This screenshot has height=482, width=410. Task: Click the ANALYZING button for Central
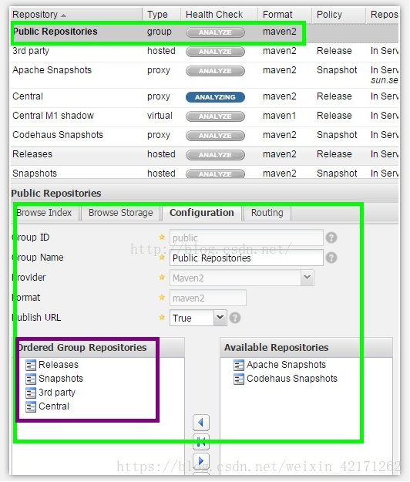(x=215, y=97)
